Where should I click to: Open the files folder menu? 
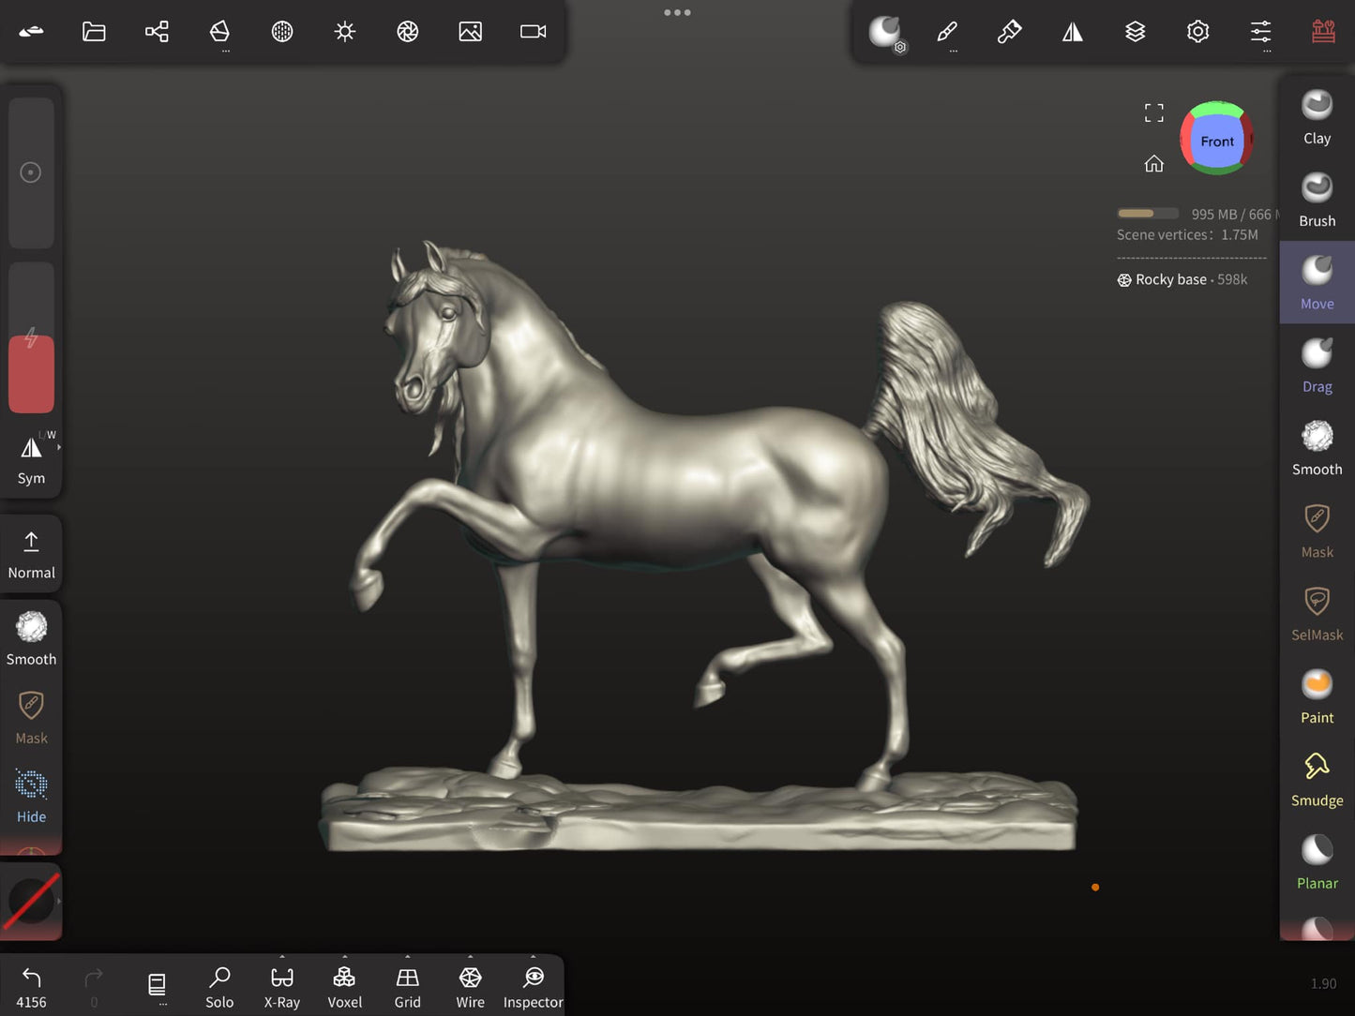94,32
